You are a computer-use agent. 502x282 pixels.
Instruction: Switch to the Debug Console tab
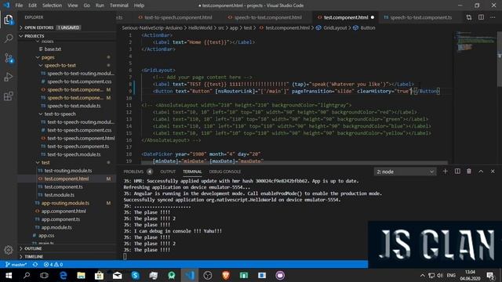225,172
